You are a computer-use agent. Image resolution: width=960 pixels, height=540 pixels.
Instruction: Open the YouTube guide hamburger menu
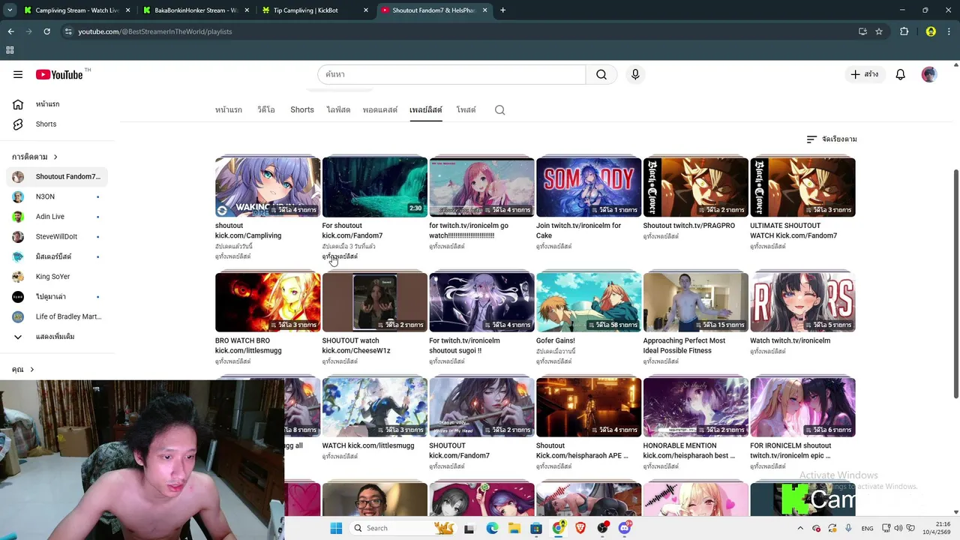click(18, 74)
